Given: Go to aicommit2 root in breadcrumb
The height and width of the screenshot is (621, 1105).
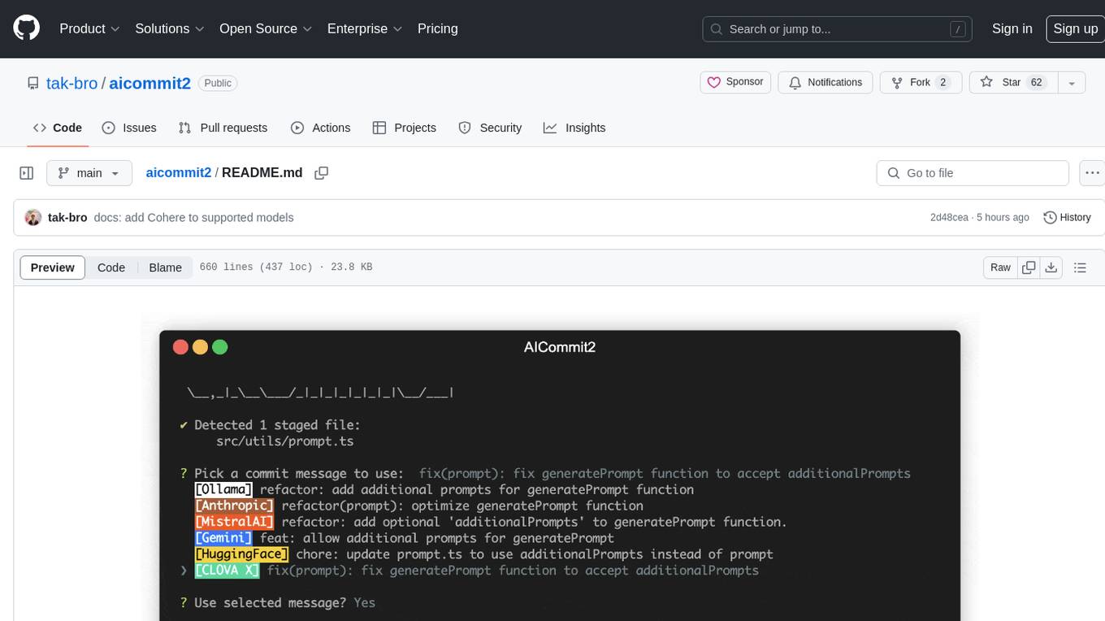Looking at the screenshot, I should click(178, 172).
